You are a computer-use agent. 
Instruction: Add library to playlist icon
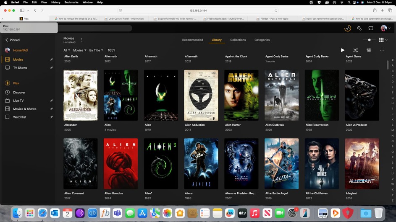point(369,50)
